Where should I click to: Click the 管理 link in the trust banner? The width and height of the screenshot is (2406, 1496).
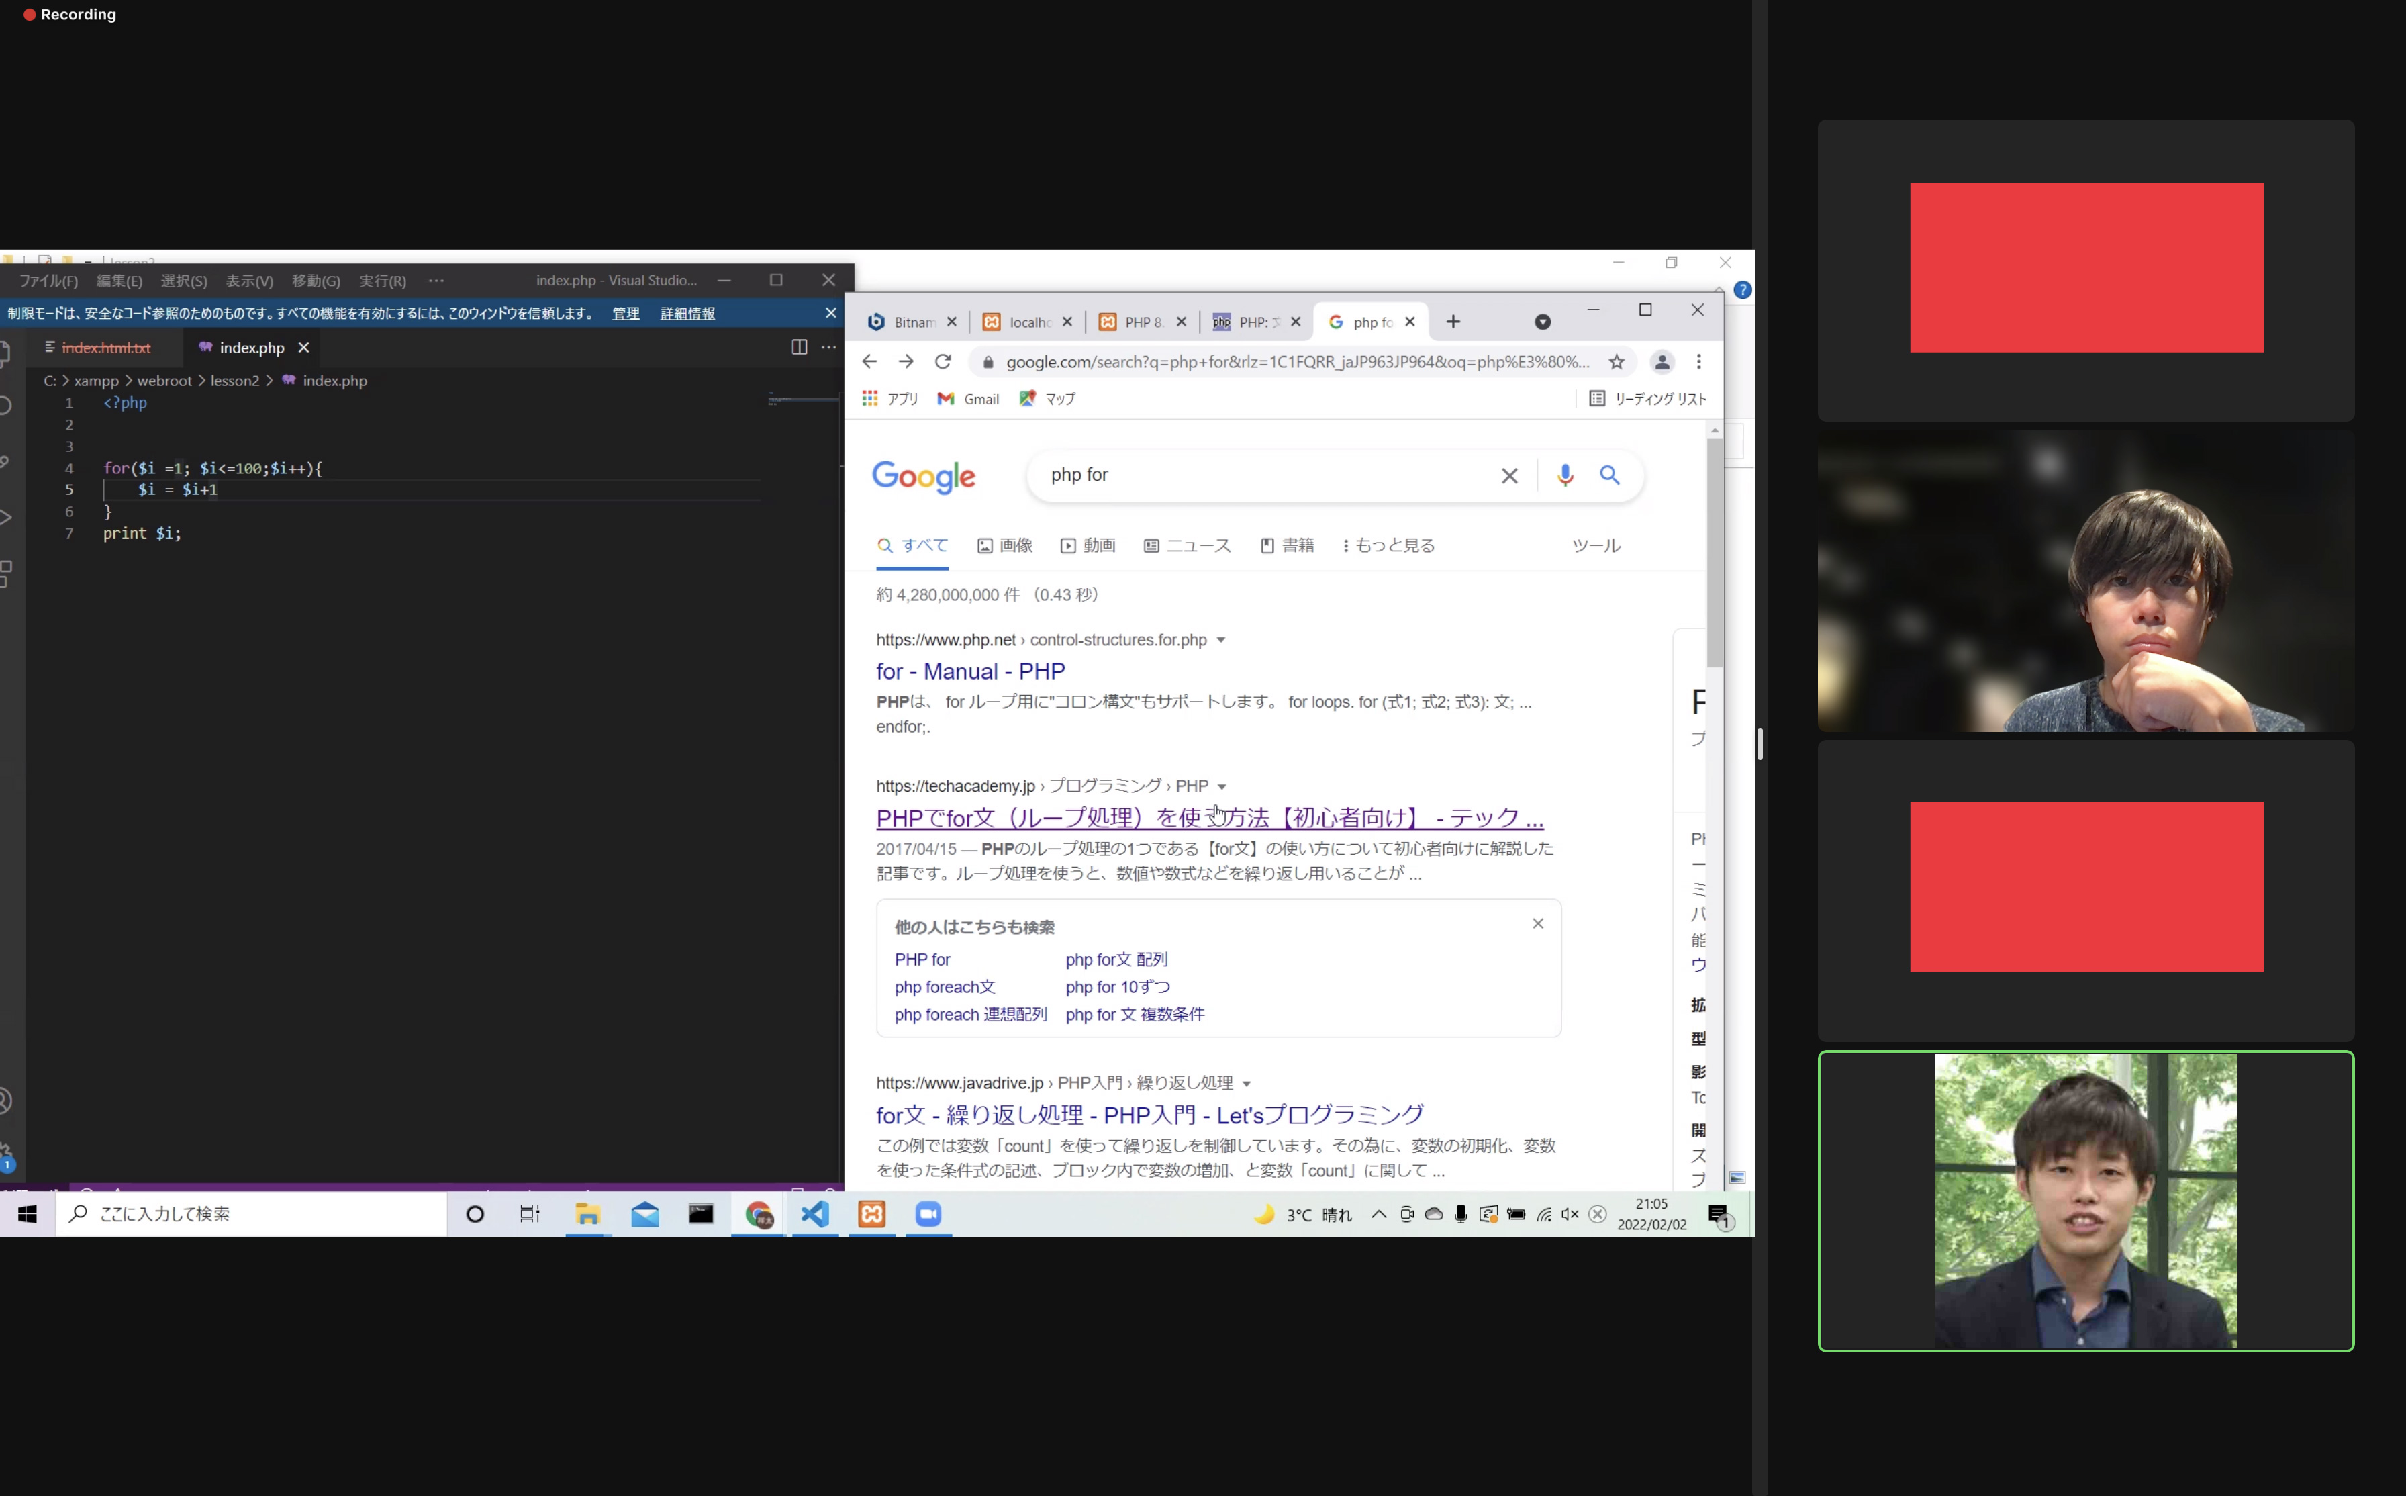pos(625,314)
